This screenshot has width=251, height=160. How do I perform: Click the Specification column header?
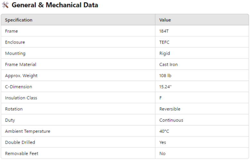click(19, 20)
